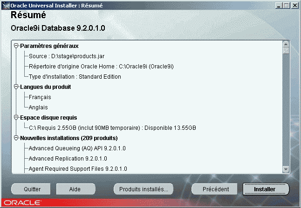Select Français in the language list
This screenshot has height=208, width=301.
click(x=40, y=97)
